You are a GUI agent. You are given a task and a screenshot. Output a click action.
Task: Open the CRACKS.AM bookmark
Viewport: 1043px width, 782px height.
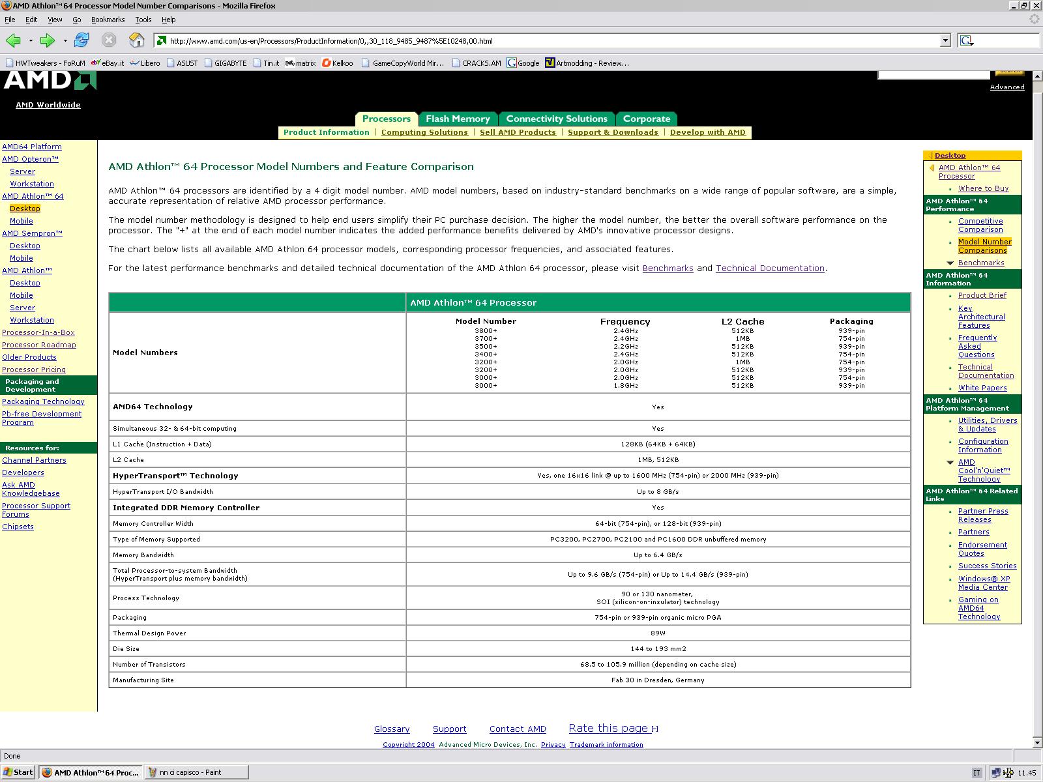(476, 63)
